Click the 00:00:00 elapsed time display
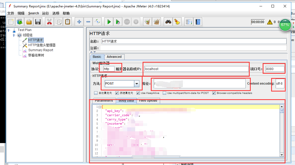The height and width of the screenshot is (165, 295). click(x=258, y=22)
